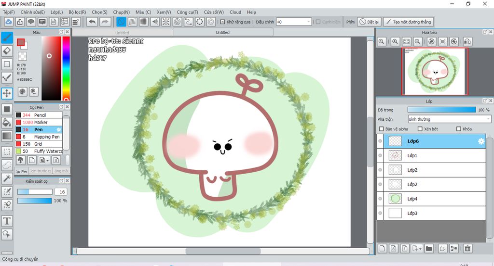Select the Lasso selection tool
The width and height of the screenshot is (494, 266).
[7, 165]
